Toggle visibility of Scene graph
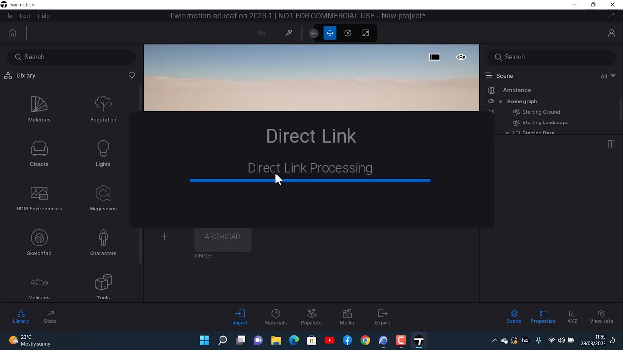The image size is (623, 350). coord(491,101)
